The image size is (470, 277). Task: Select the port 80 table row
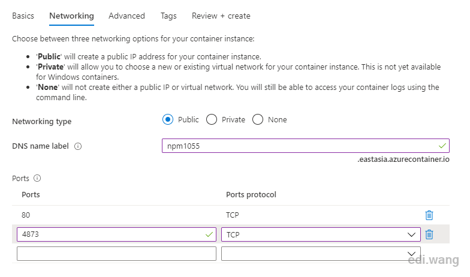pos(231,215)
